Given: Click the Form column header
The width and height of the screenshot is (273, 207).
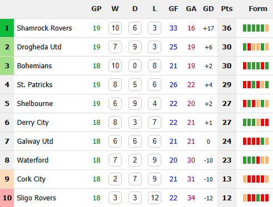Looking at the screenshot, I should pyautogui.click(x=258, y=9).
